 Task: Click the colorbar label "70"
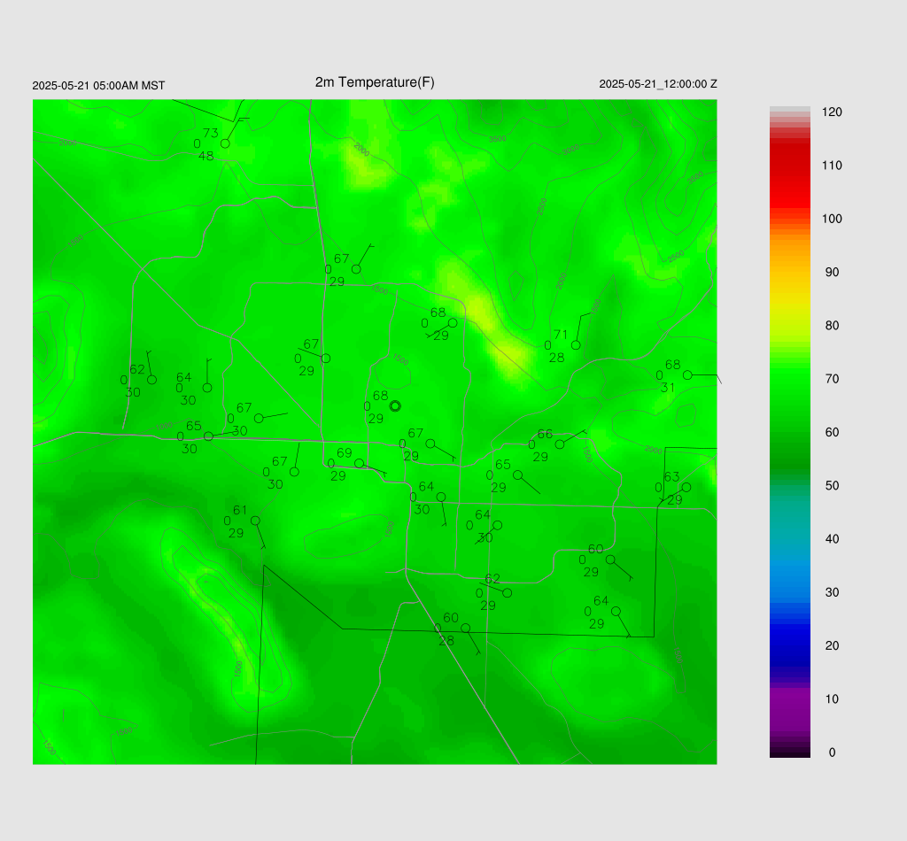(832, 379)
